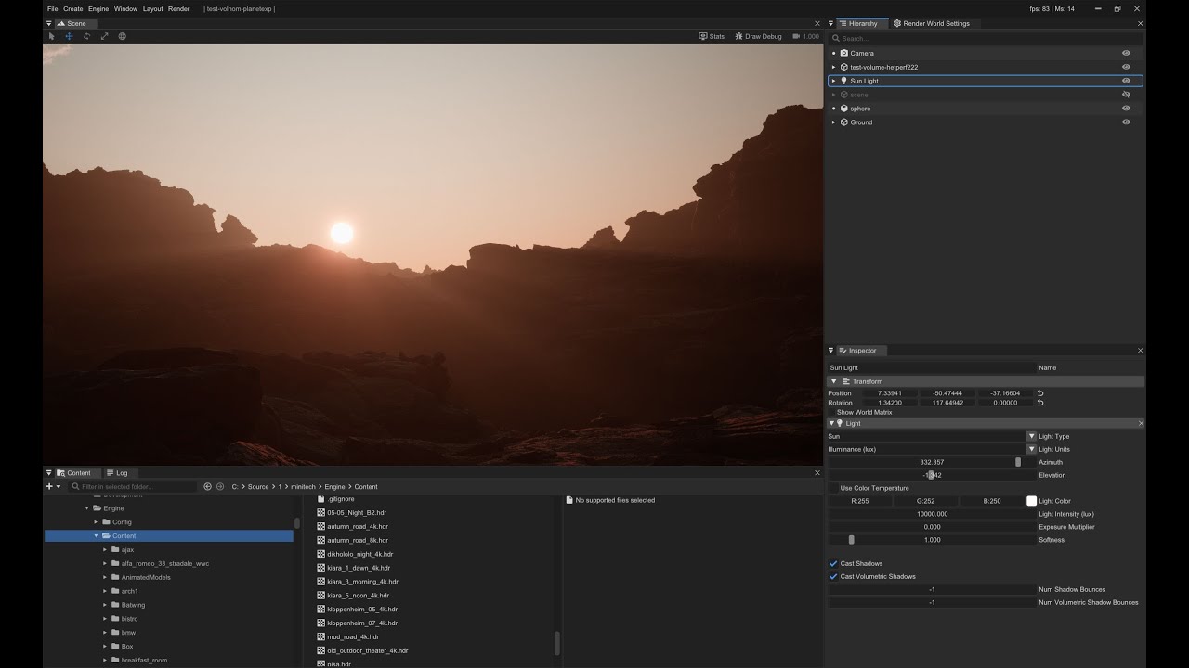Select the AnimatedModels folder in tree
Screen dimensions: 1189x668
tap(146, 577)
